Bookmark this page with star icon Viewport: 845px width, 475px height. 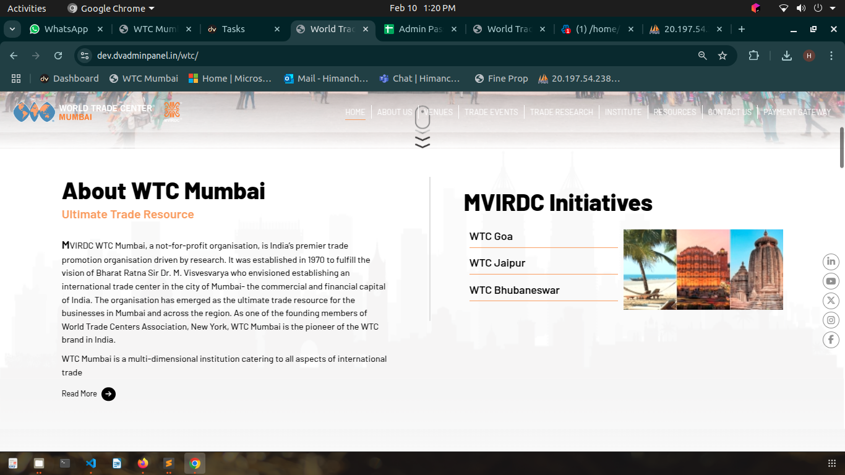tap(723, 56)
